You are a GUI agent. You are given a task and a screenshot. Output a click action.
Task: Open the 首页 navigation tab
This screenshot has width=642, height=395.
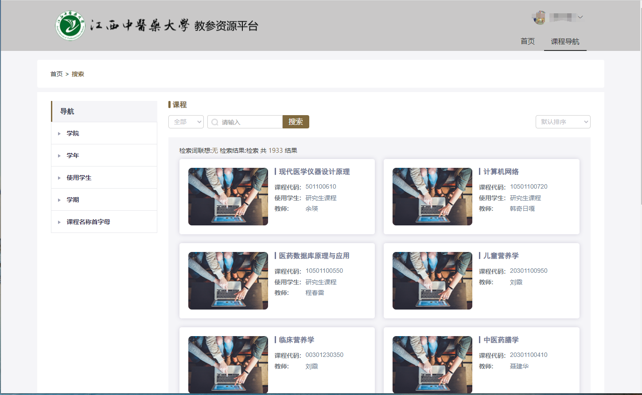pos(527,41)
